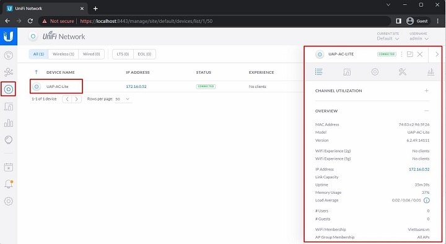
Task: Open device panel three-dot options menu
Action: click(x=401, y=54)
